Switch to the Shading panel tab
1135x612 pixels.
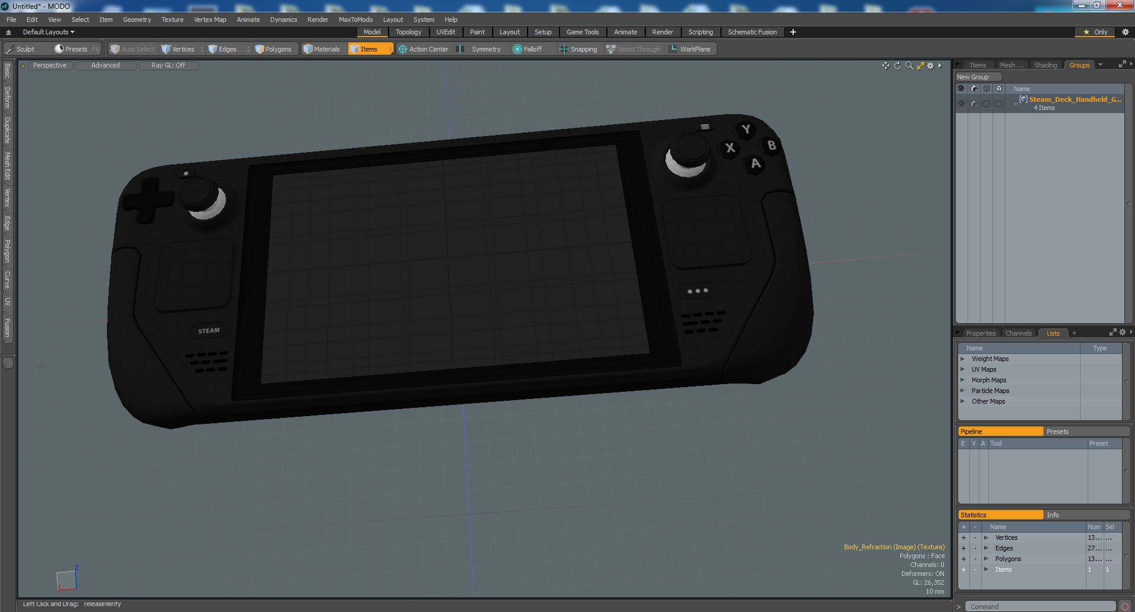tap(1045, 65)
